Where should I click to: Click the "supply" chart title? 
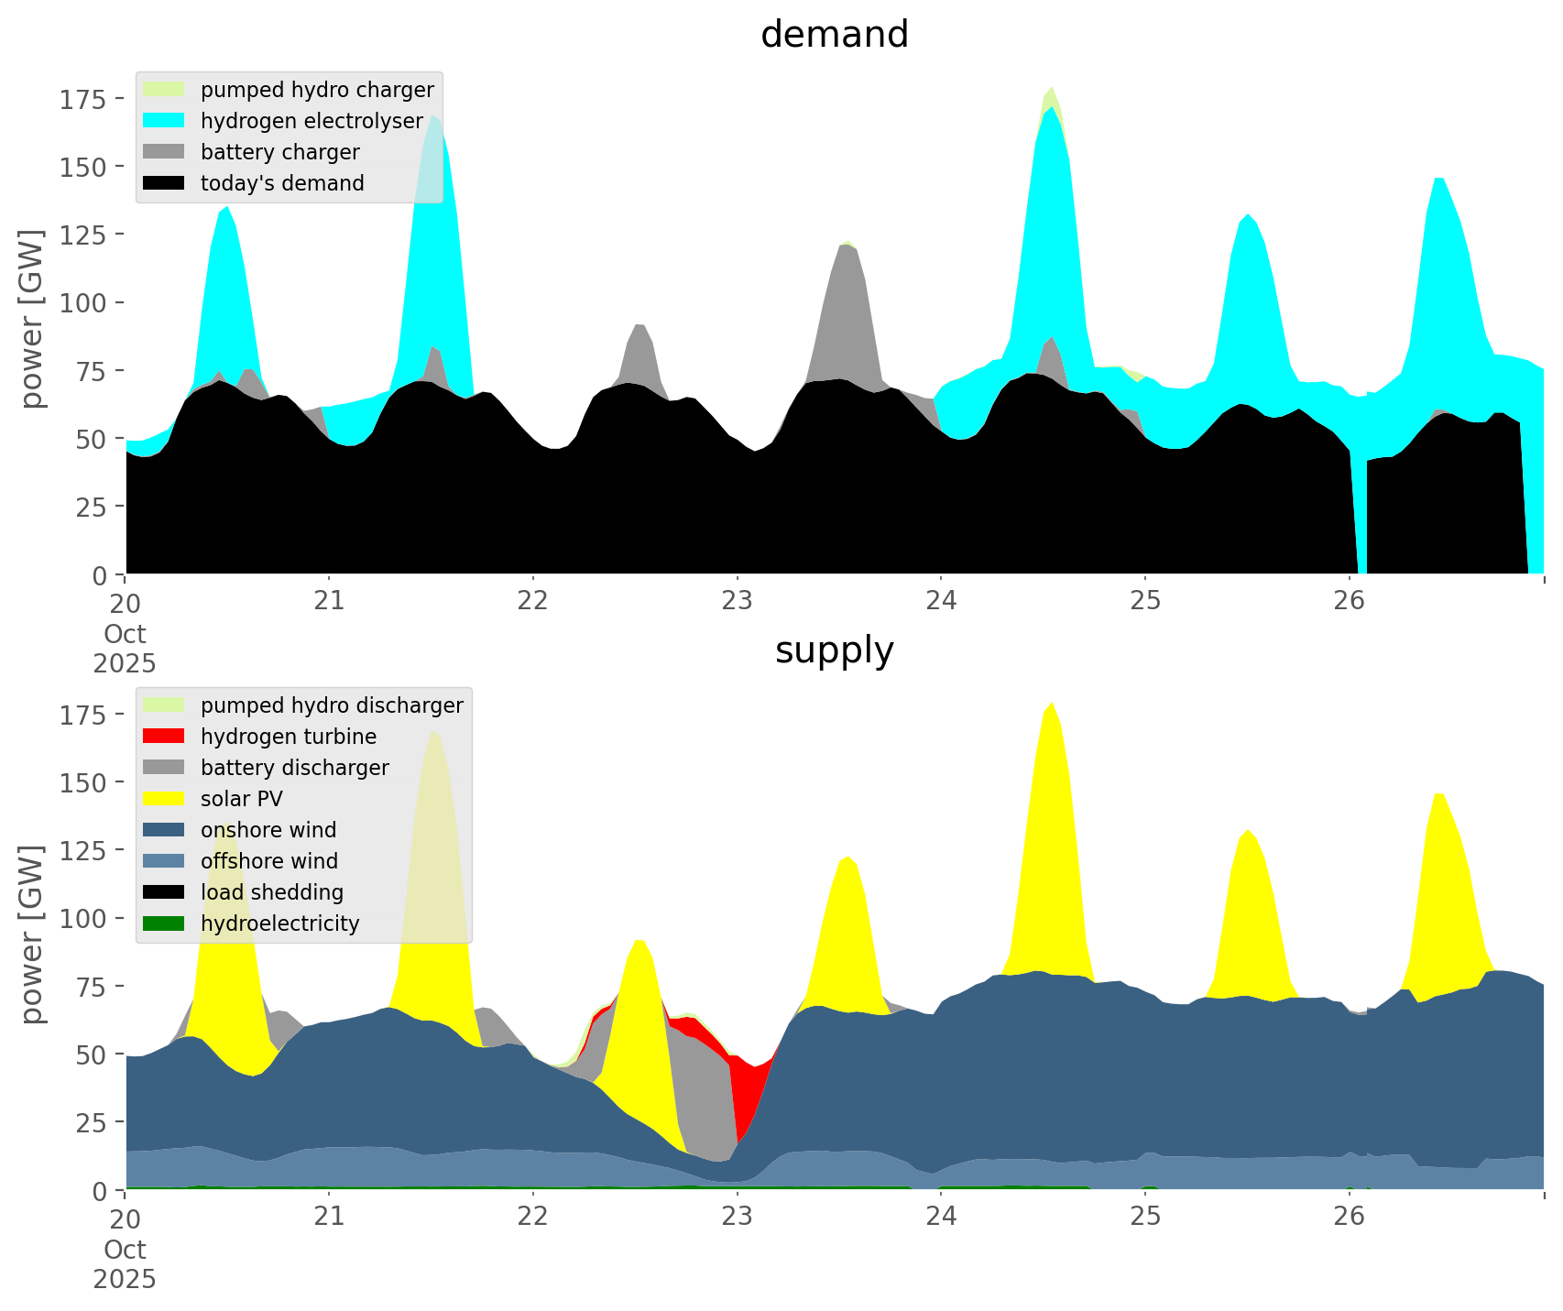pyautogui.click(x=834, y=650)
